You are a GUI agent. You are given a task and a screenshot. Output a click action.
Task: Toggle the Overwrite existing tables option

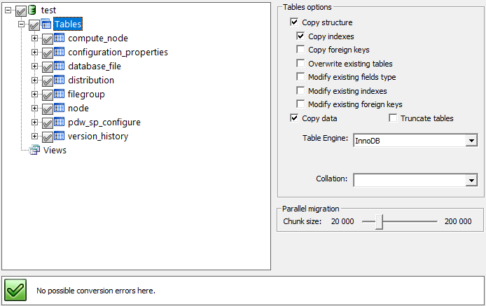tap(300, 64)
